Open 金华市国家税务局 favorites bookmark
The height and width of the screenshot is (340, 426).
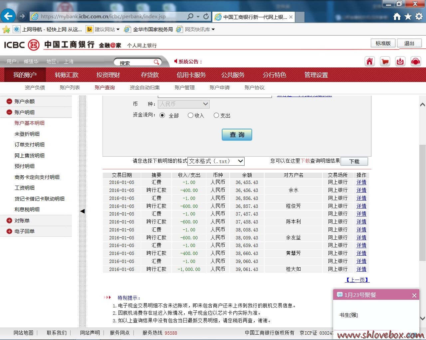click(148, 30)
